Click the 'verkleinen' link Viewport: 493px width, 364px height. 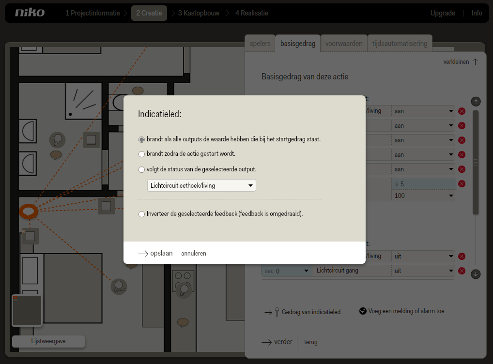click(456, 61)
